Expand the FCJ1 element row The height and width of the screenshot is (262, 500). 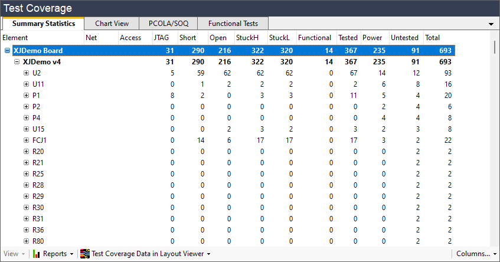26,140
